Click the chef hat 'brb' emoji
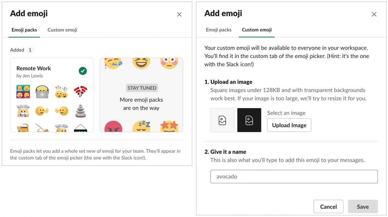Viewport: 388px width, 217px height. tap(23, 111)
